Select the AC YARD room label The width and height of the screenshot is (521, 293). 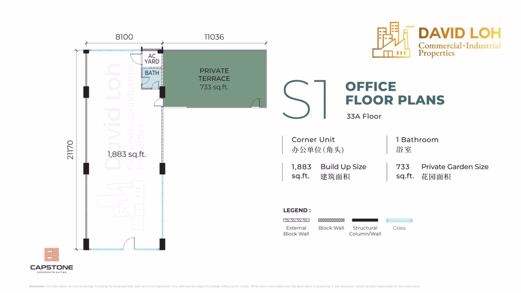[x=152, y=58]
